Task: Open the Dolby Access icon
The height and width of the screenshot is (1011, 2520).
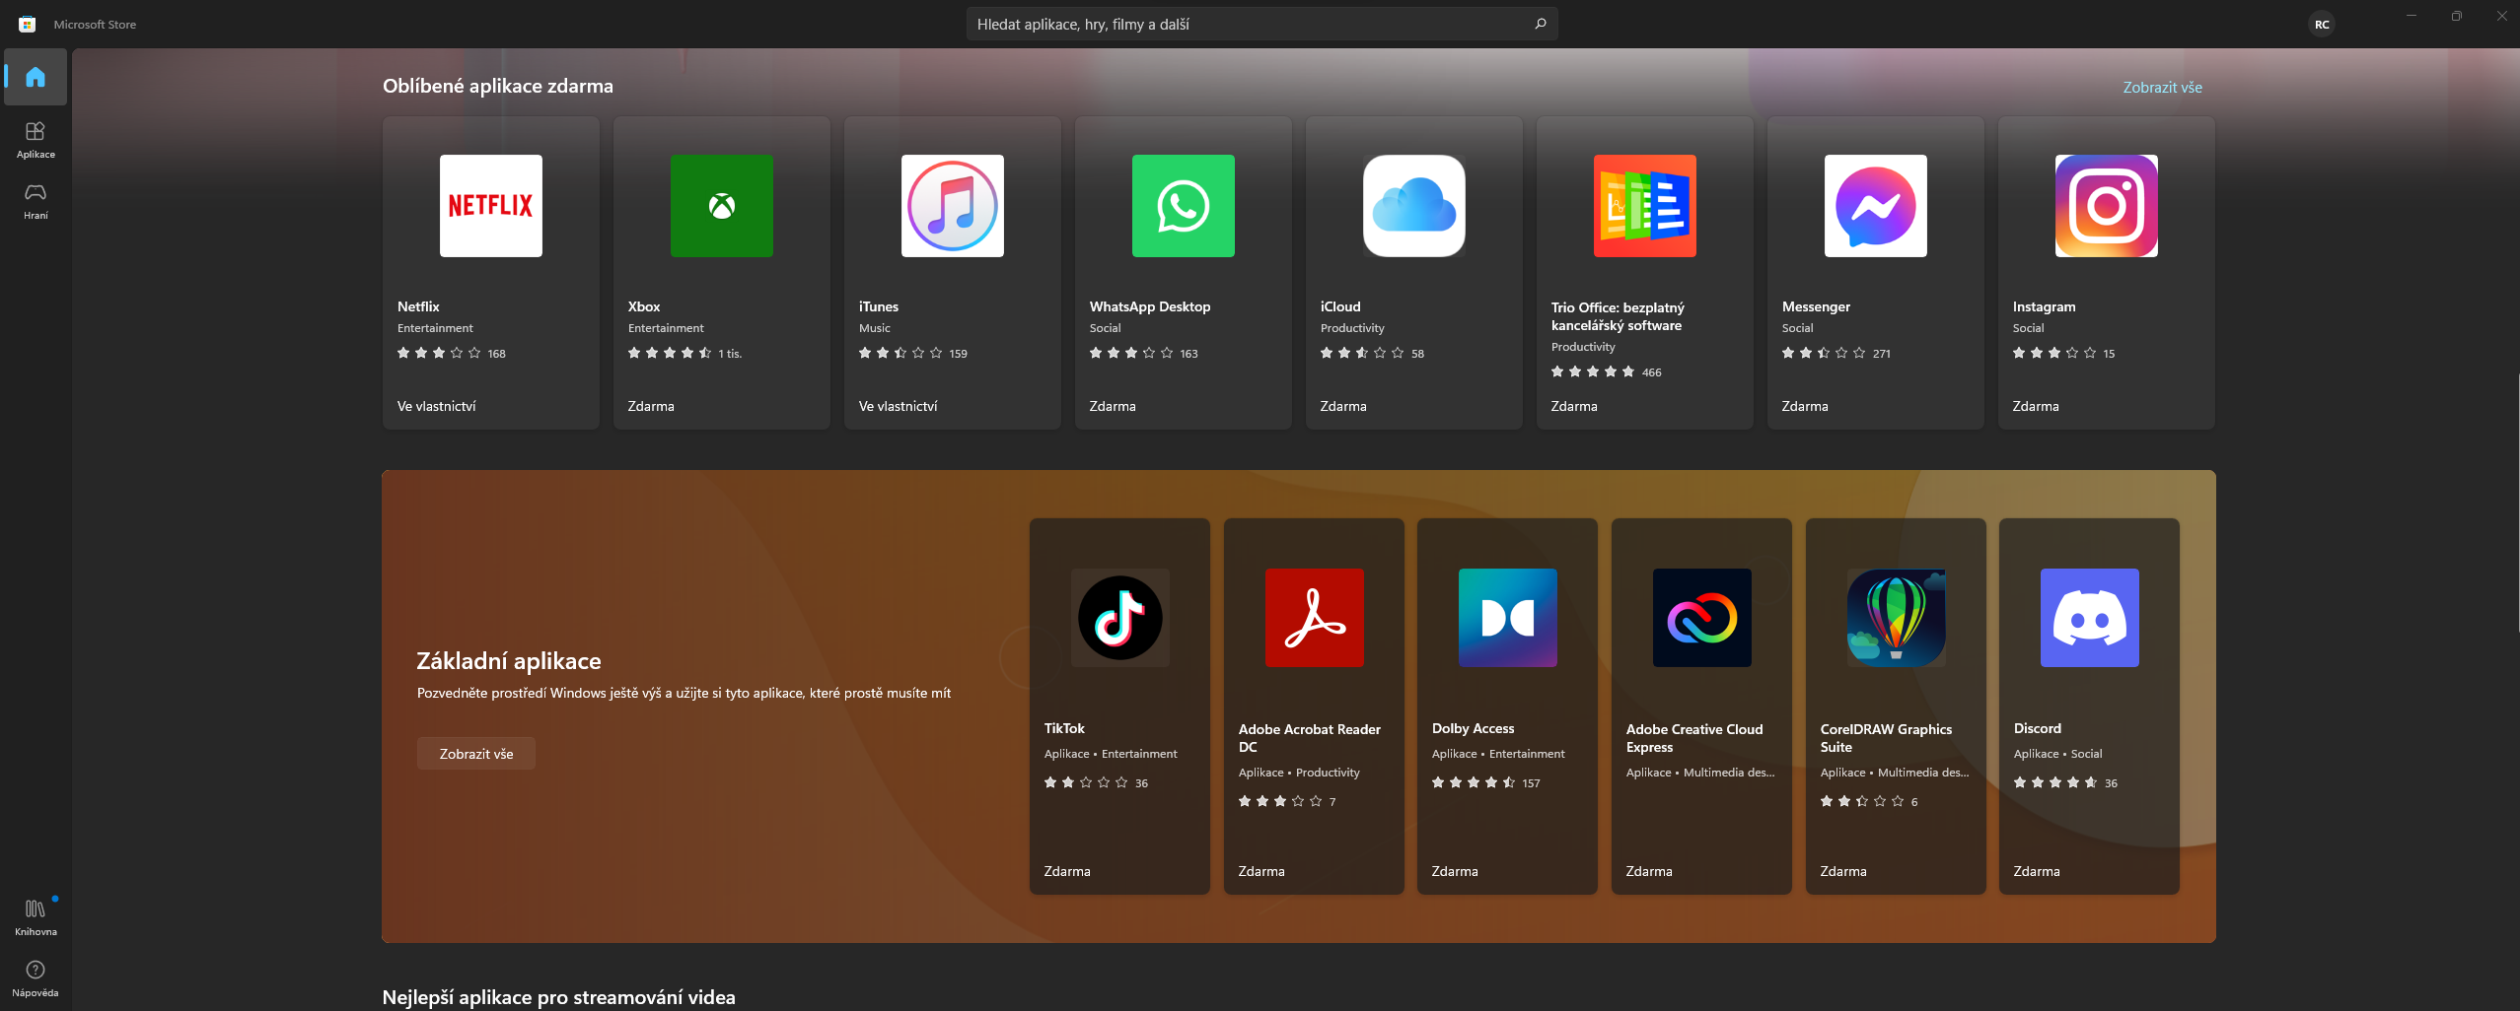Action: 1507,618
